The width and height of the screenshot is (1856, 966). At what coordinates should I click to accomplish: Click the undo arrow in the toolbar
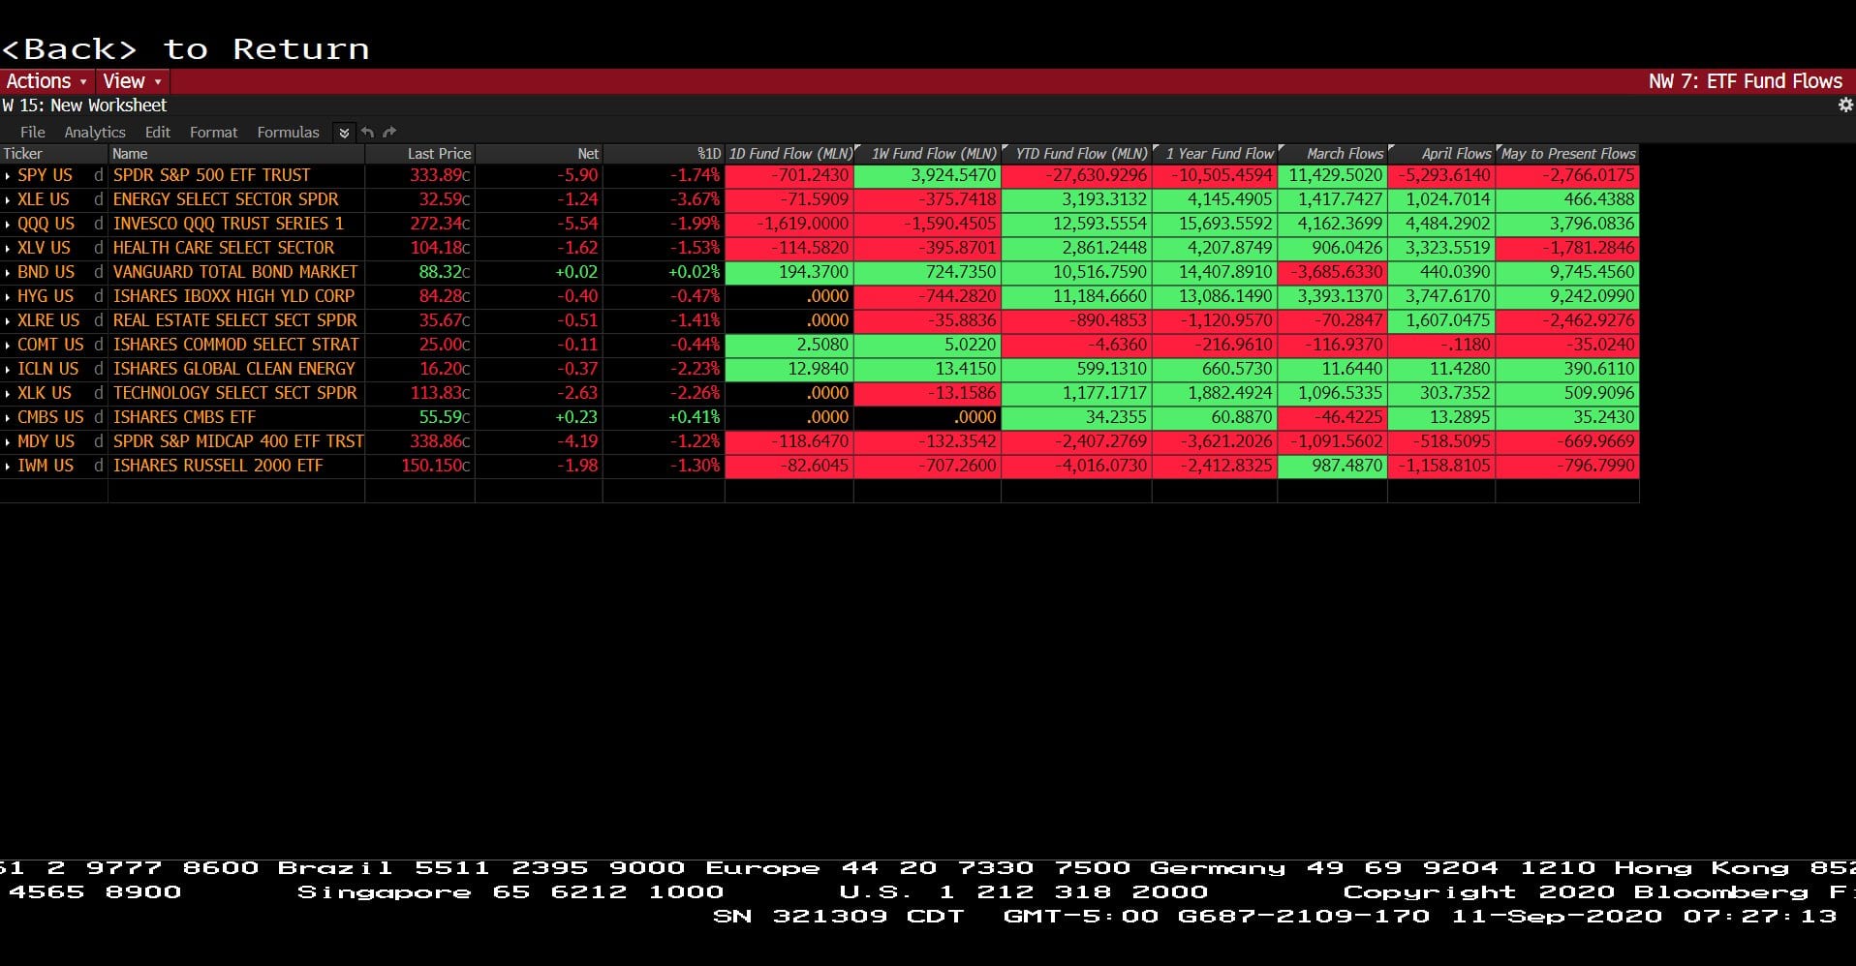[x=367, y=132]
